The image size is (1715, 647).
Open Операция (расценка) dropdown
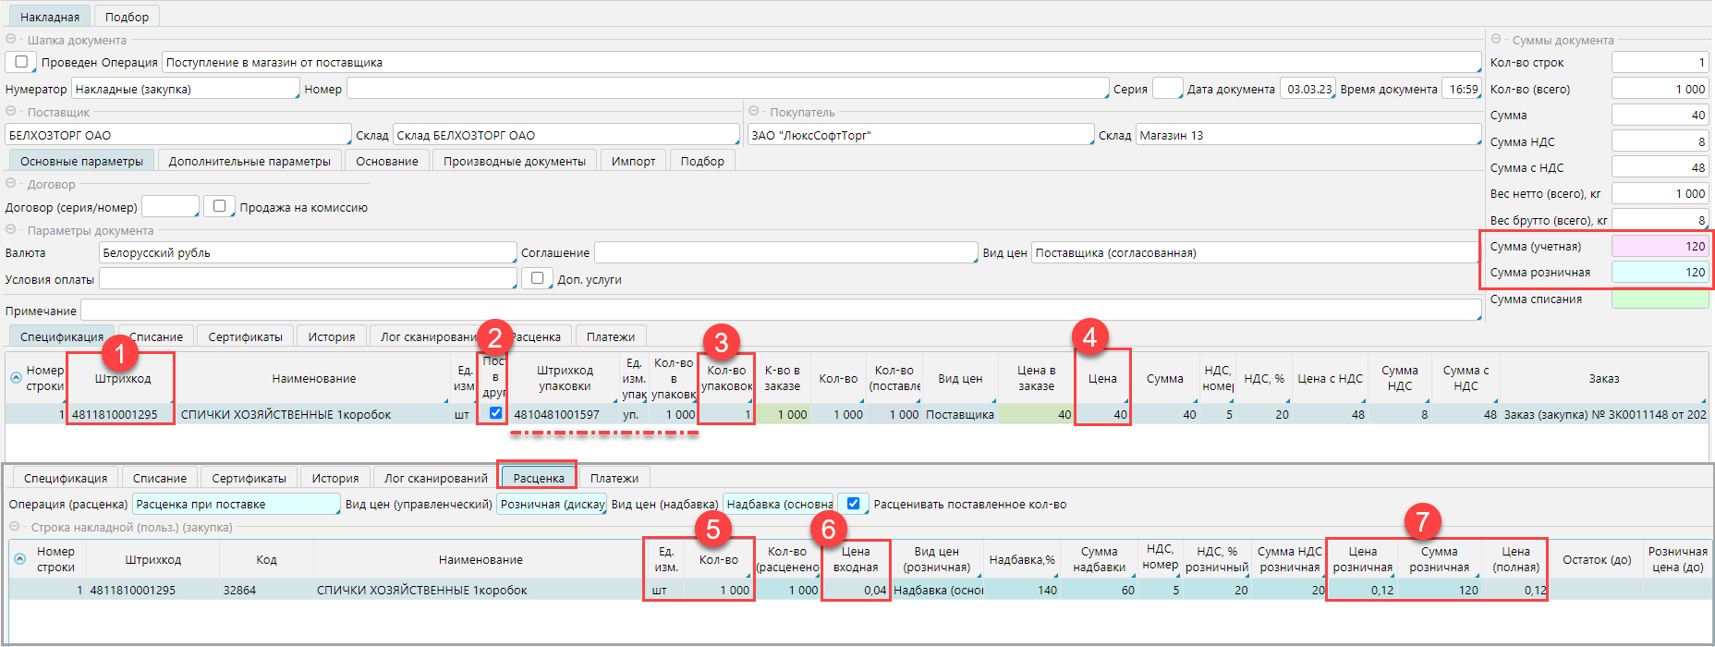pos(236,504)
